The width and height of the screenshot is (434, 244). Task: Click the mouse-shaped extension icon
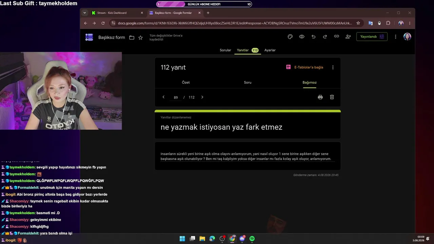pyautogui.click(x=379, y=23)
